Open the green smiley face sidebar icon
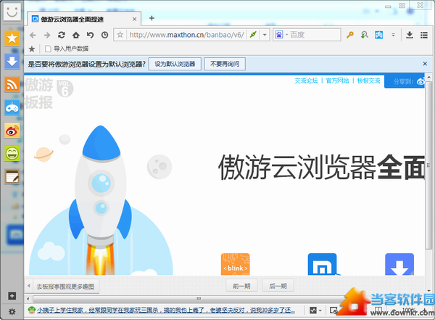The width and height of the screenshot is (435, 320). [x=12, y=154]
